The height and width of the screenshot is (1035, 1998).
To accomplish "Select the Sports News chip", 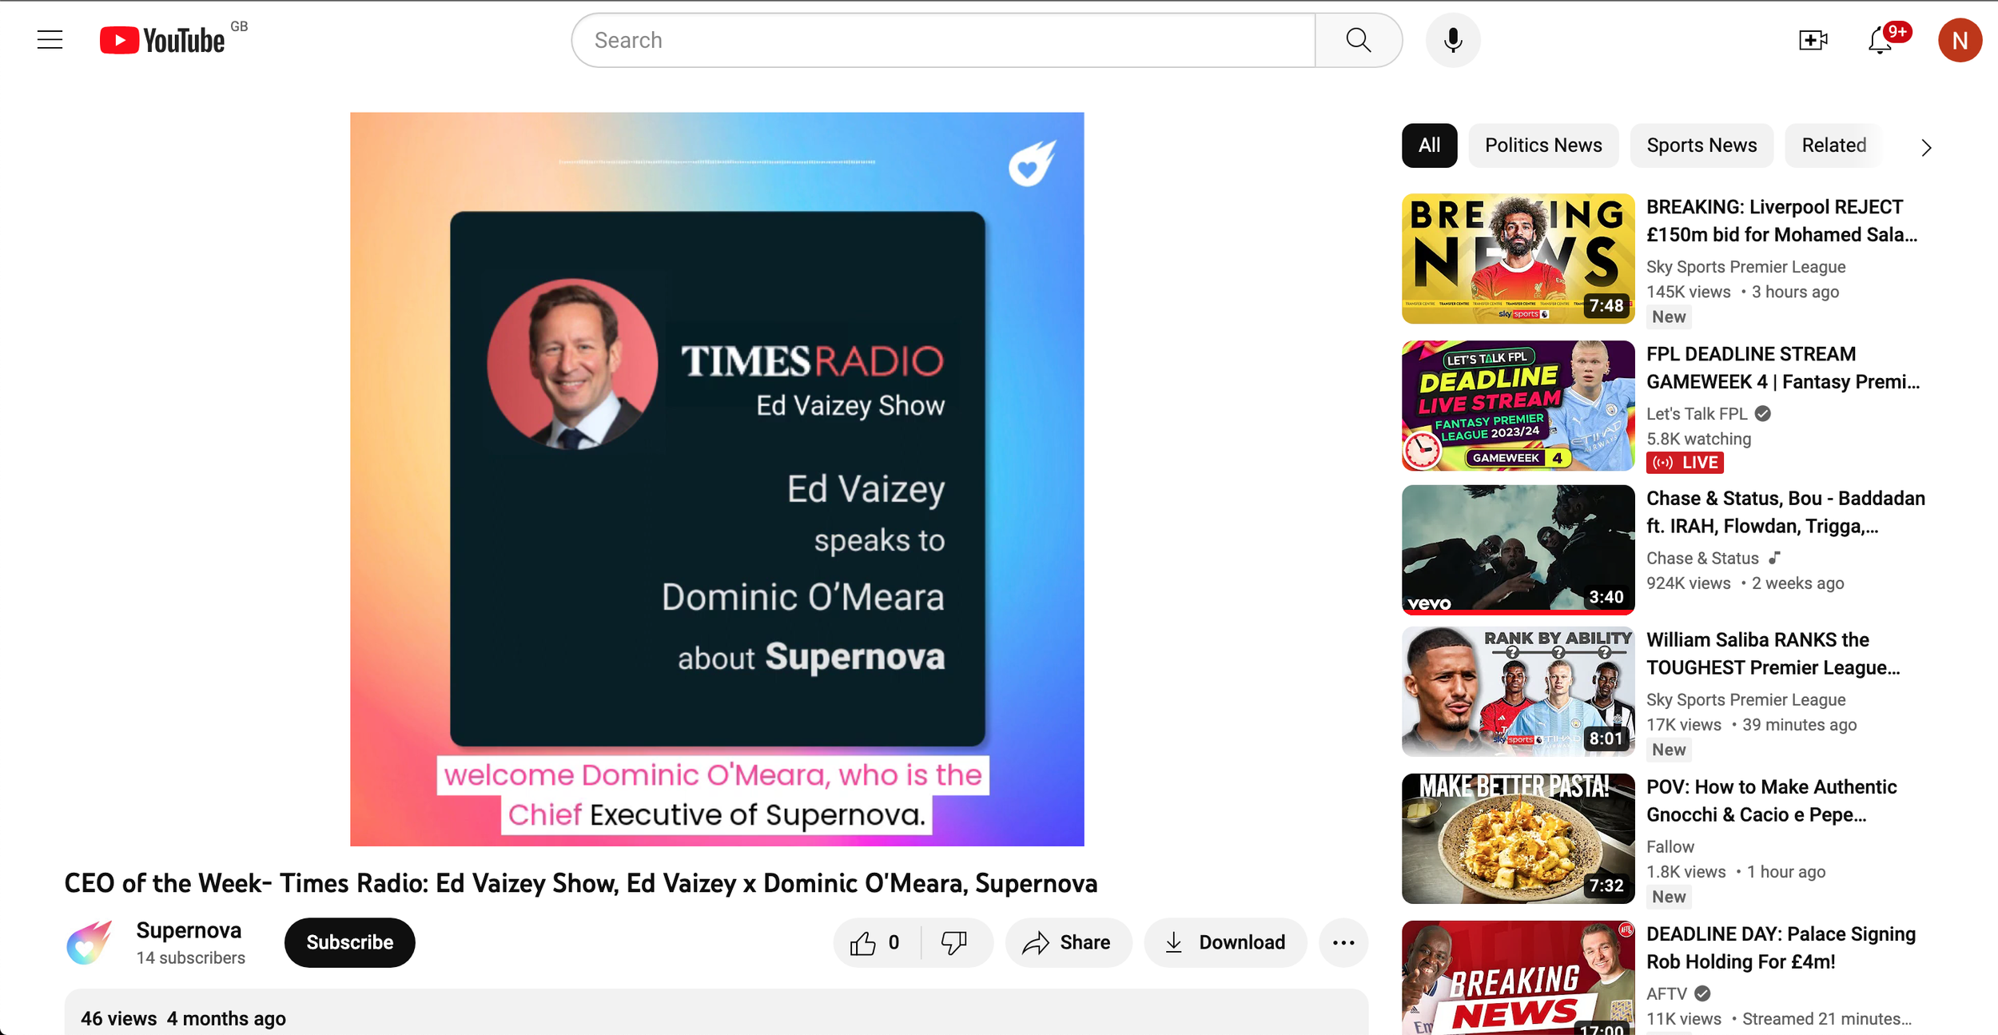I will pos(1701,145).
